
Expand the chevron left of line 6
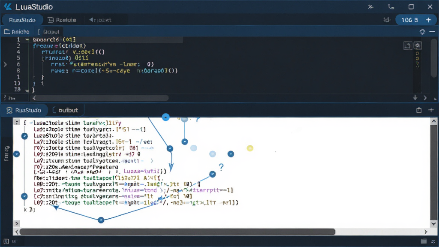tap(5, 64)
